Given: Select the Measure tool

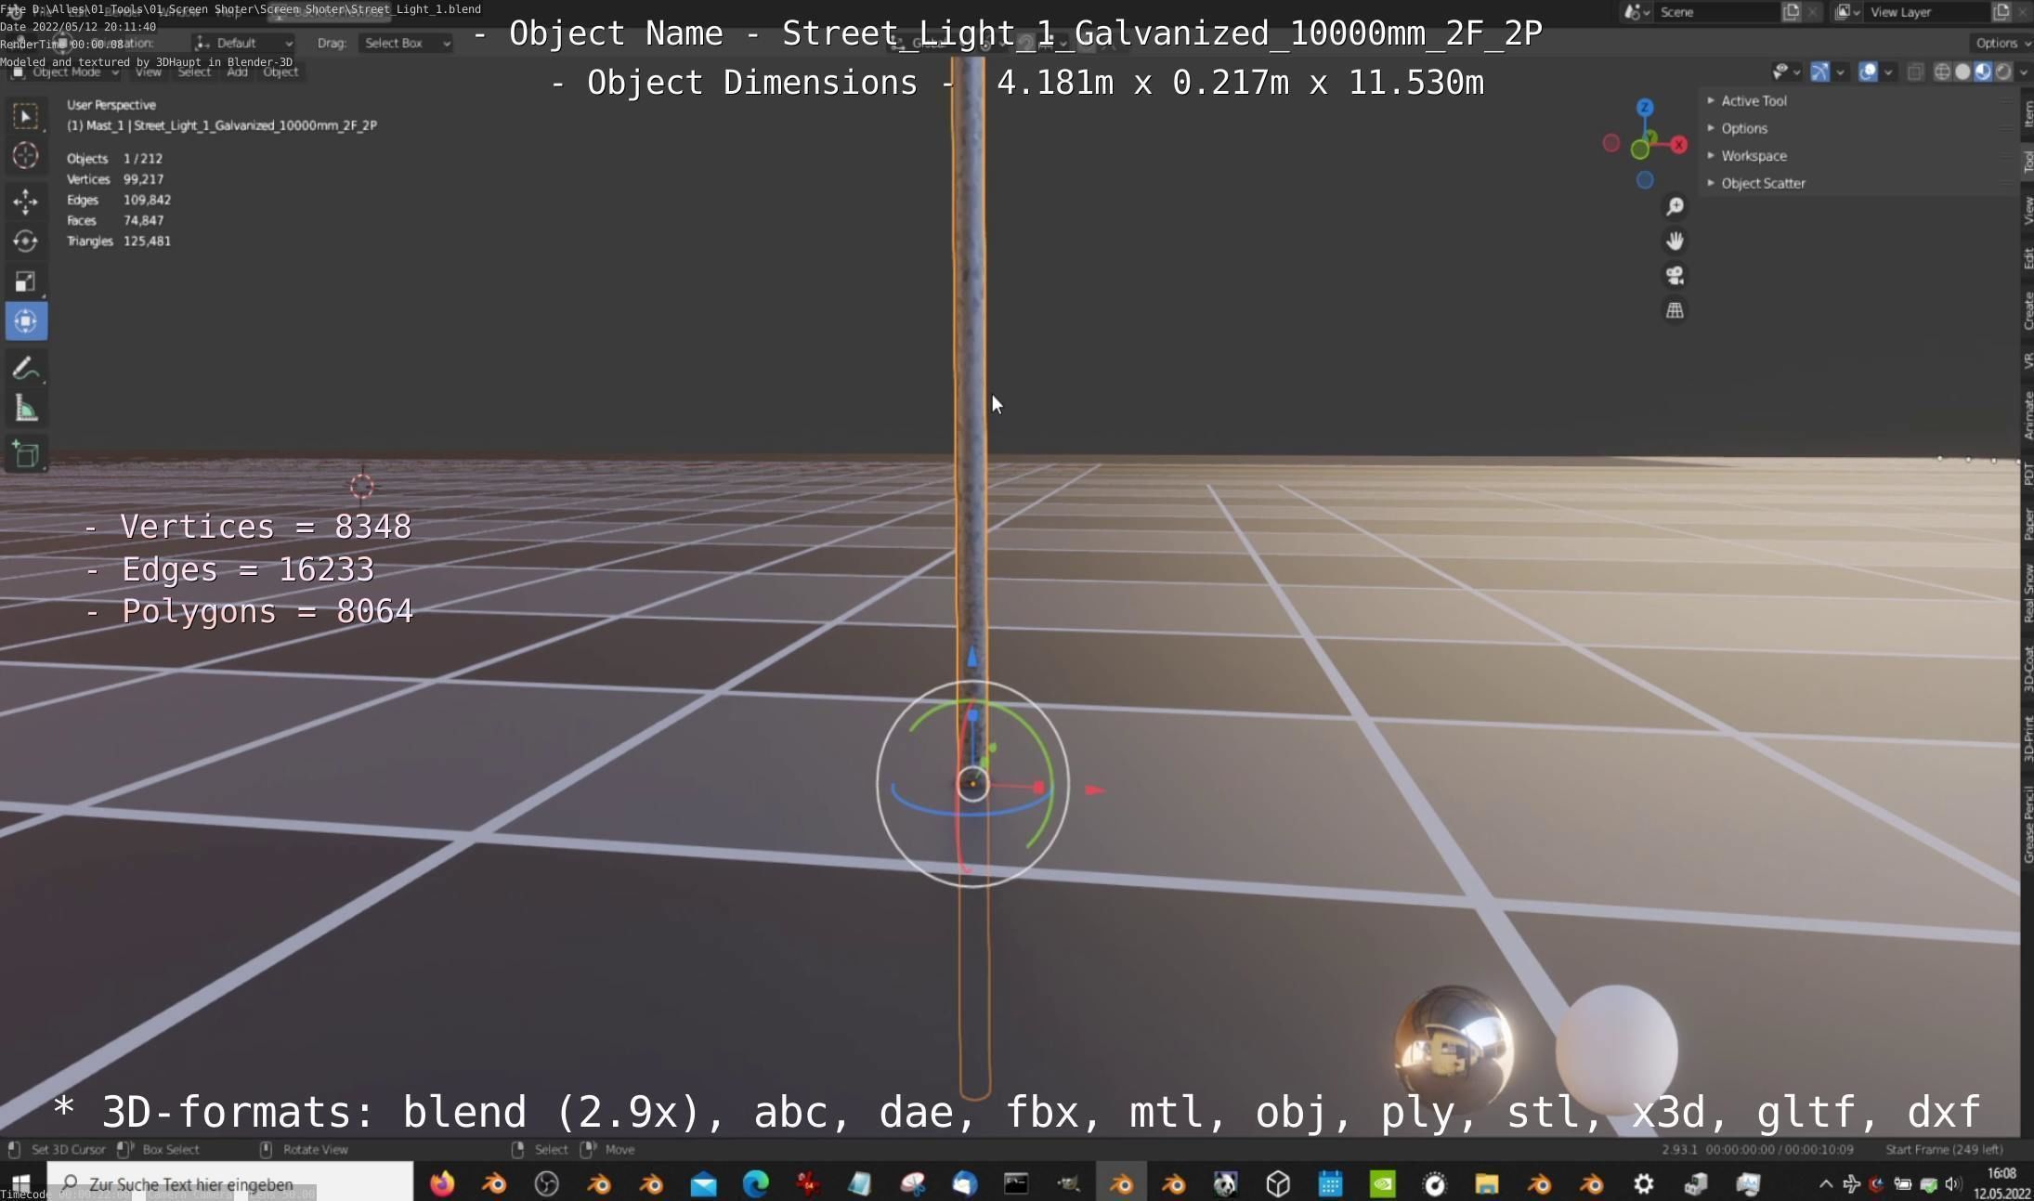Looking at the screenshot, I should pos(25,410).
